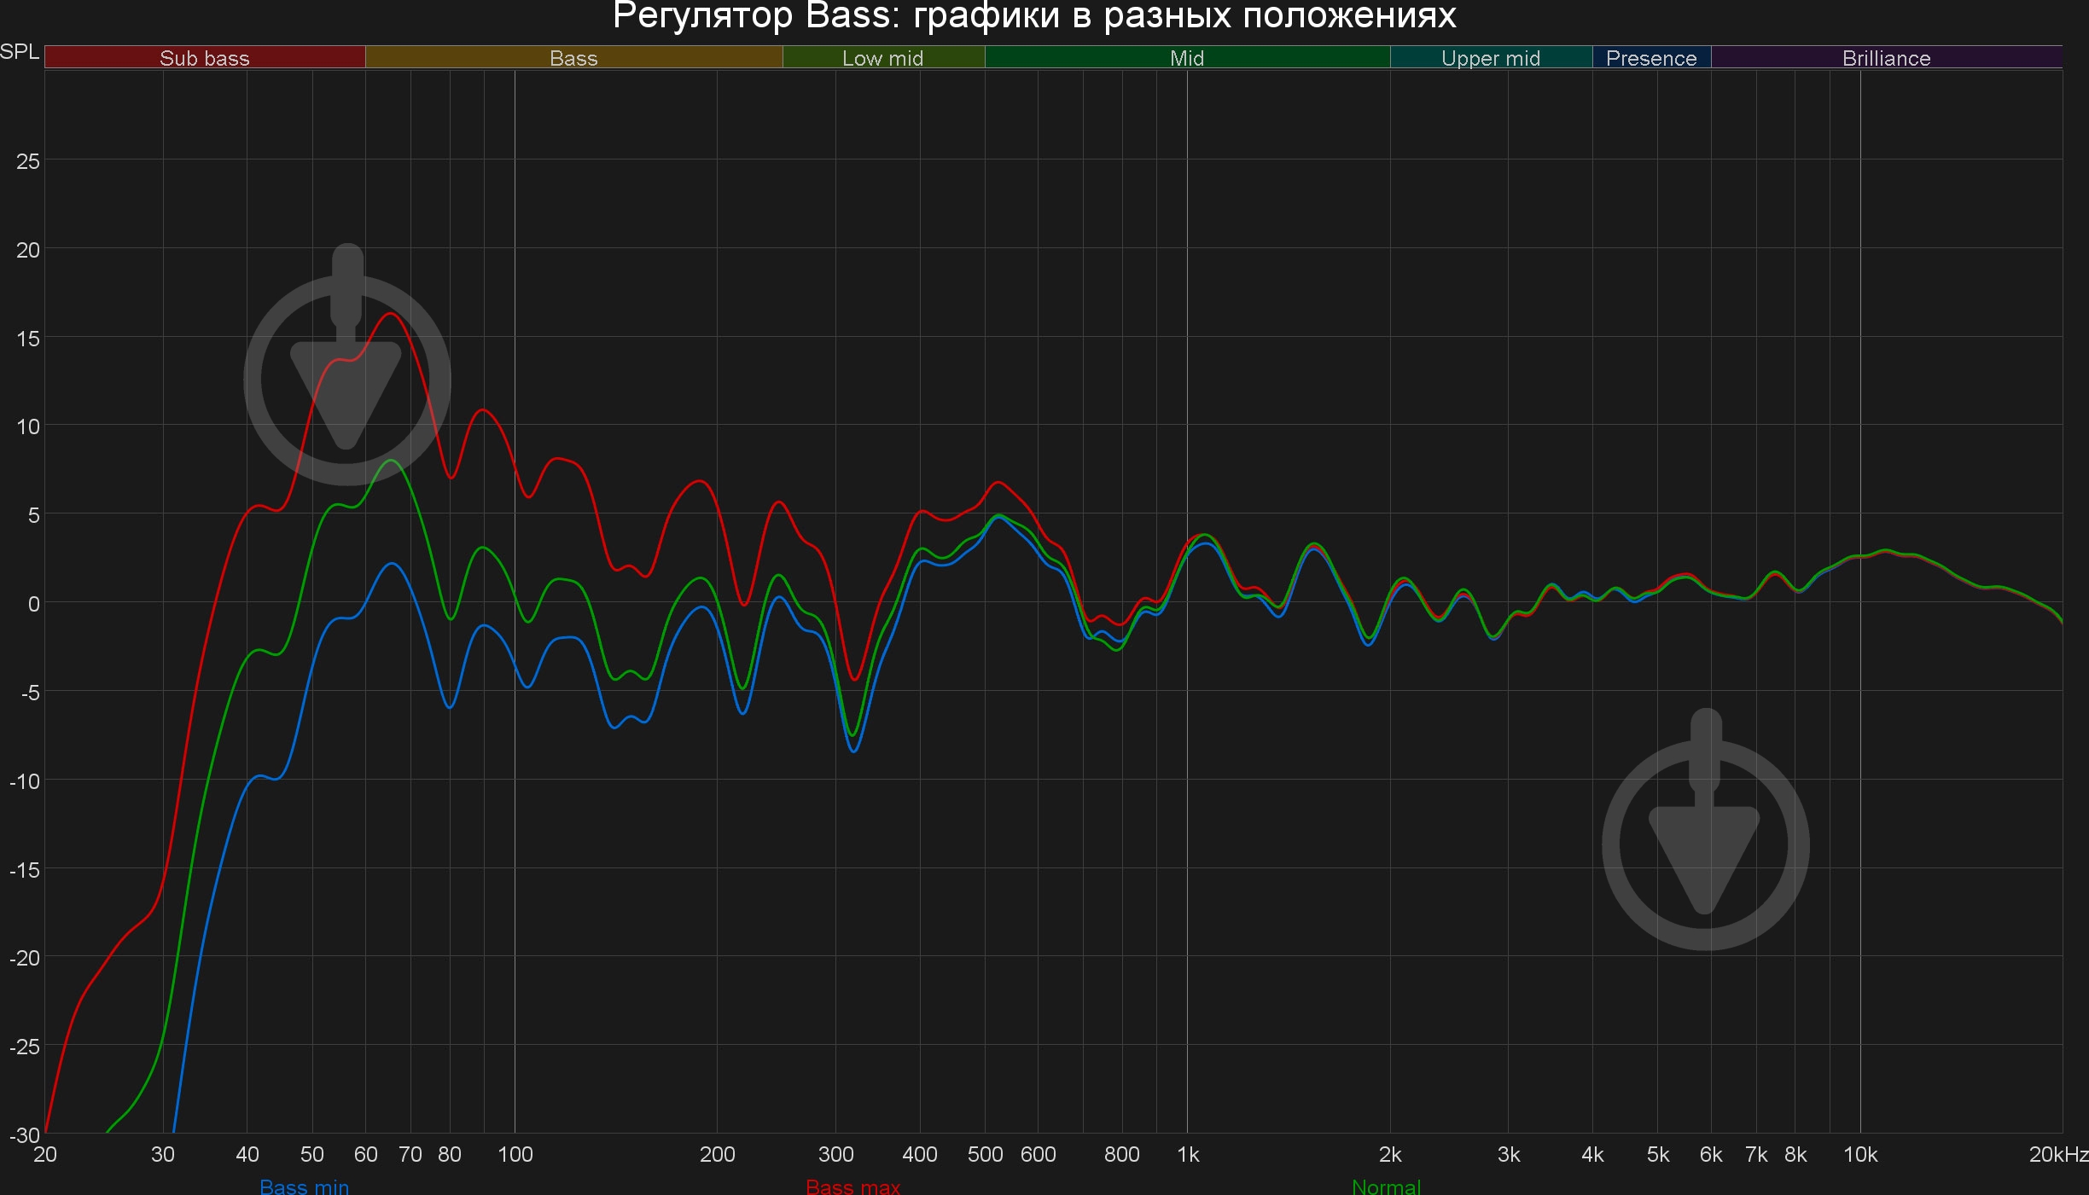Click the chart title text
The image size is (2089, 1195).
click(1034, 15)
